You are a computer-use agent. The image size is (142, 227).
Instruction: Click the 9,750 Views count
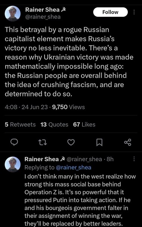coord(69,107)
